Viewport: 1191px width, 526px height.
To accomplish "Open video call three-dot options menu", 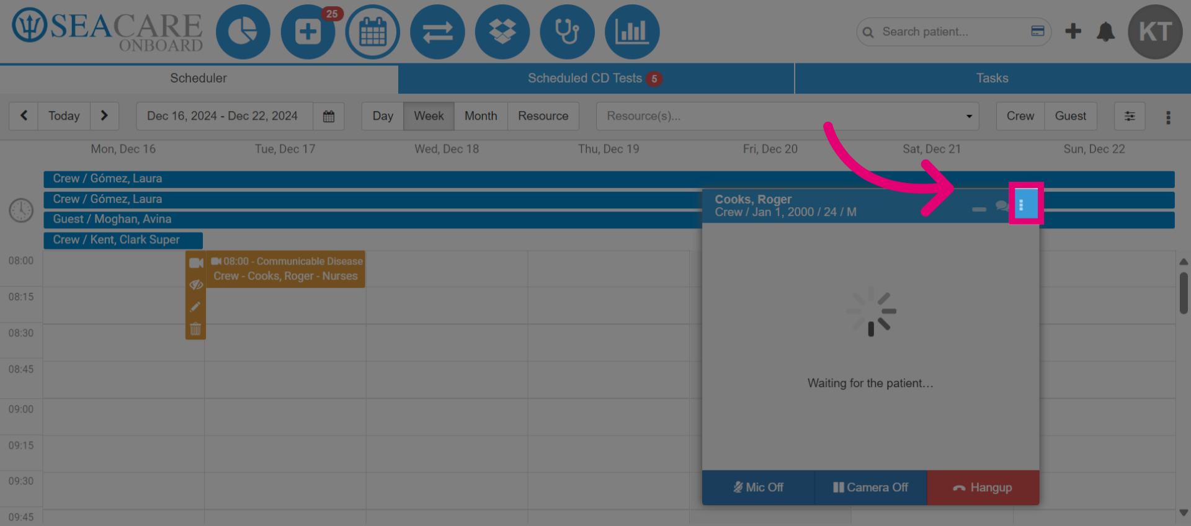I will (x=1021, y=205).
